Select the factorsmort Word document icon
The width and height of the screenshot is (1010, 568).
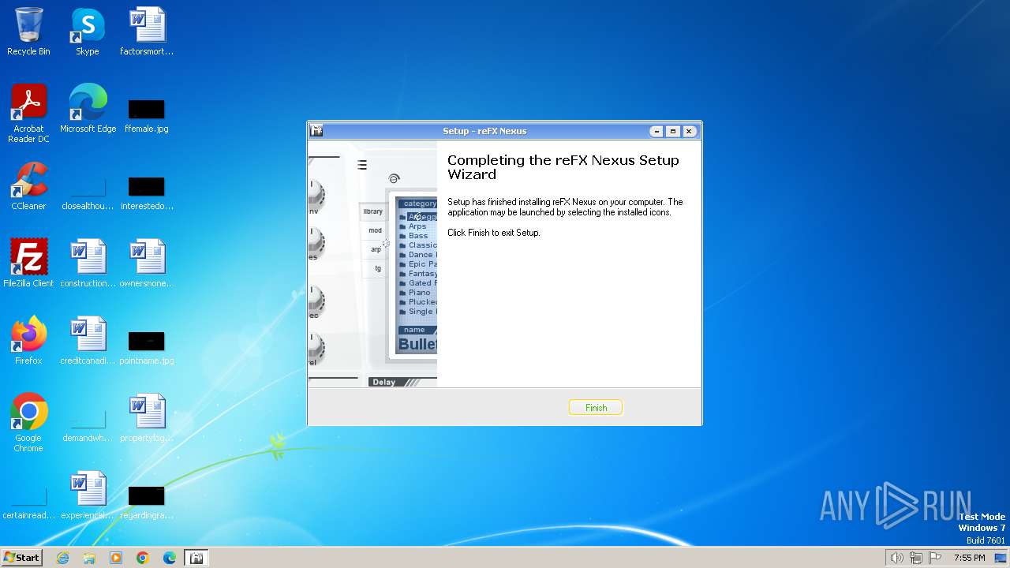pyautogui.click(x=147, y=32)
